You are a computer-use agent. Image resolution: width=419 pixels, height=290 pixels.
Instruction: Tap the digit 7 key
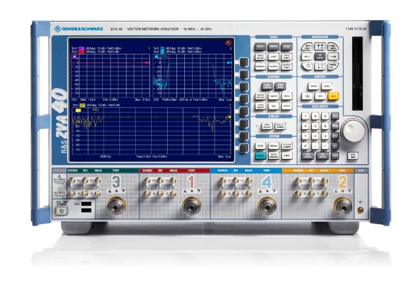pyautogui.click(x=306, y=116)
